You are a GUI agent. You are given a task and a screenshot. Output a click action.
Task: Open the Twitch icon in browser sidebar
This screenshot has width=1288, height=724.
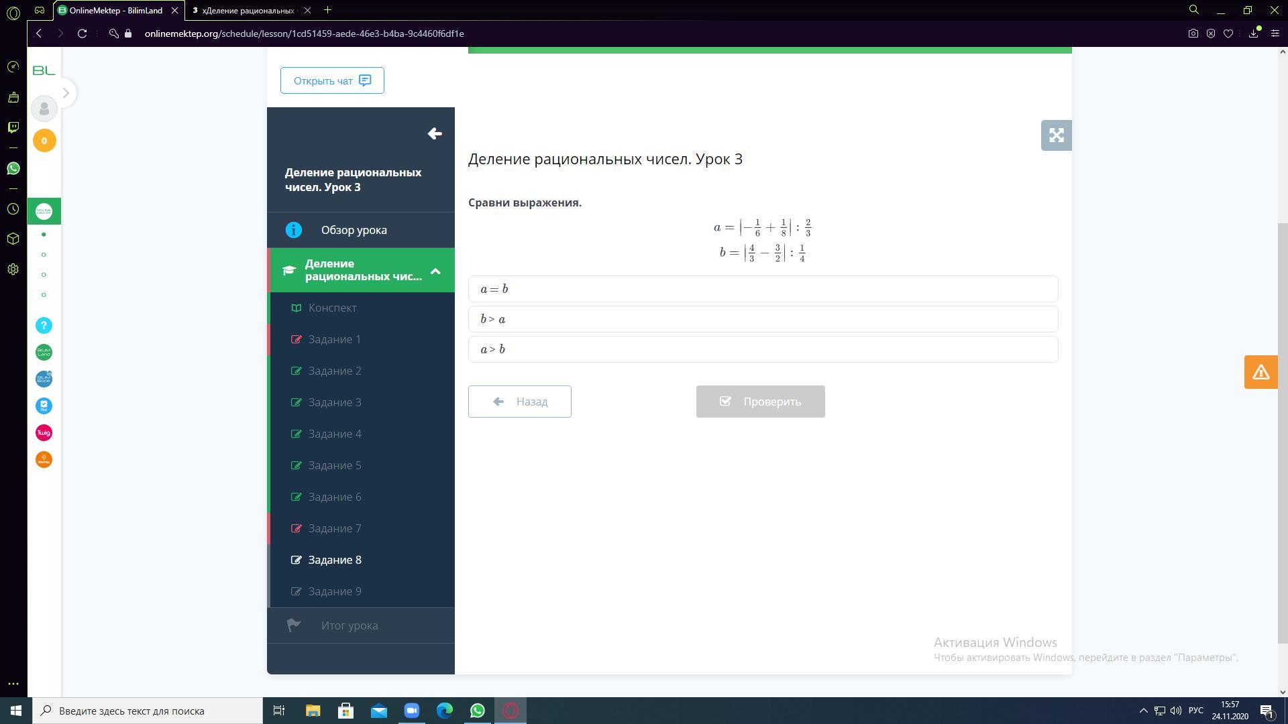tap(13, 127)
